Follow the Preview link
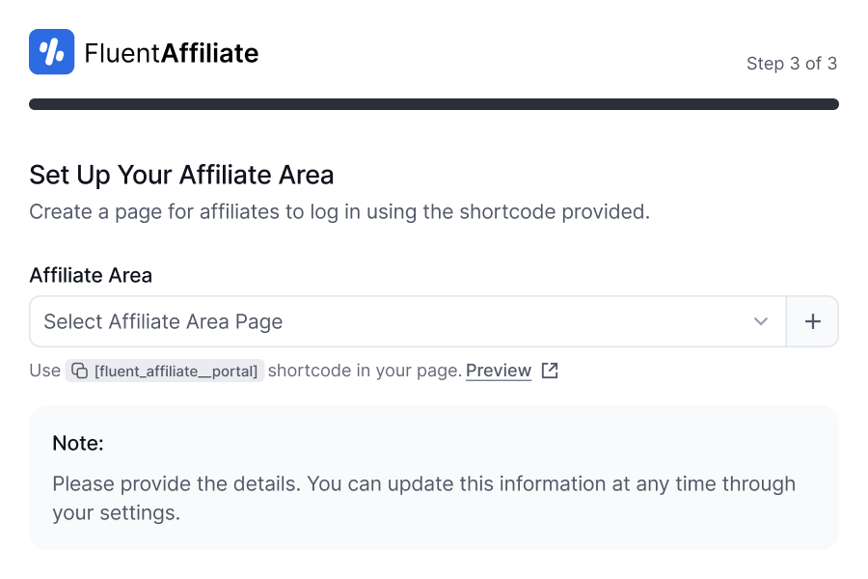Viewport: 868px width, 579px height. [499, 371]
